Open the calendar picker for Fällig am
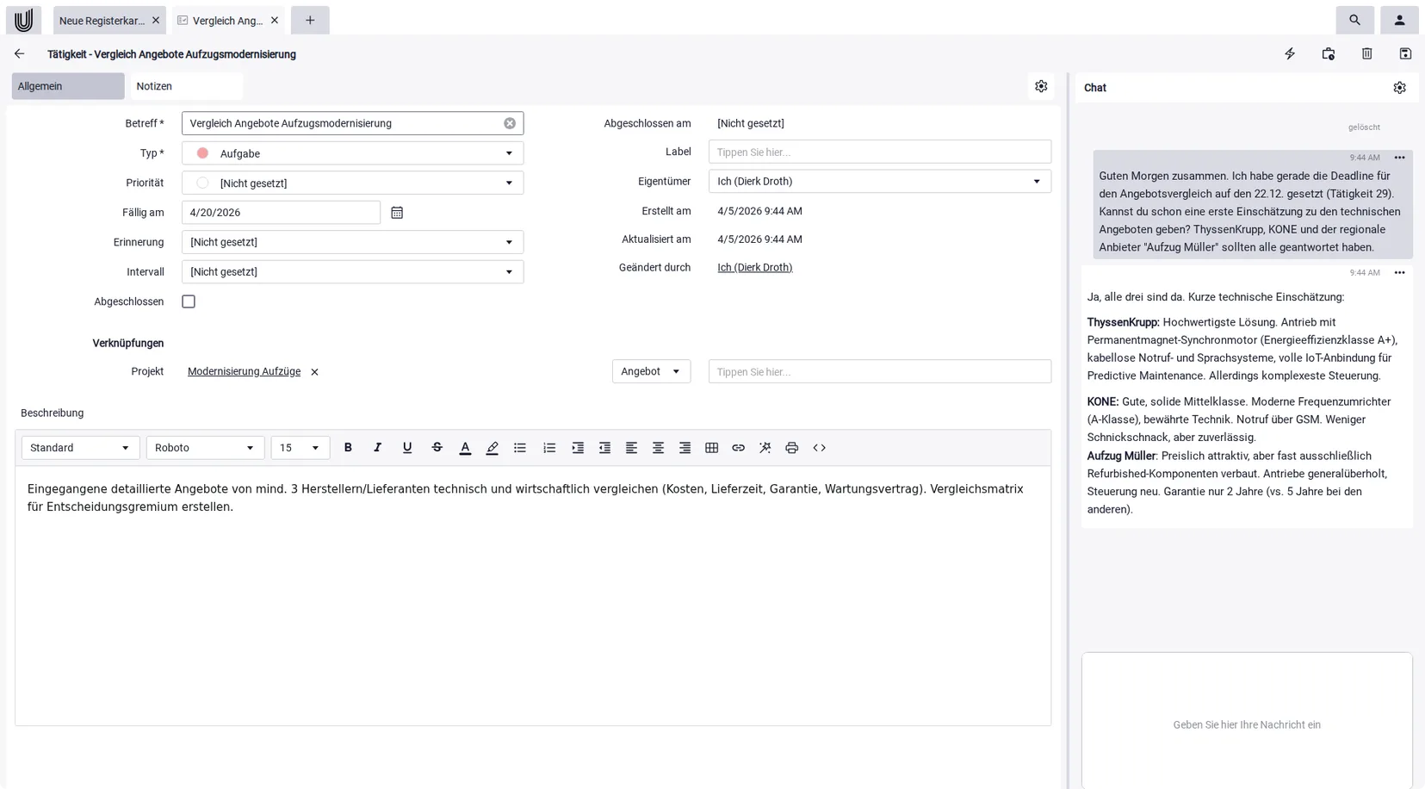 point(397,213)
